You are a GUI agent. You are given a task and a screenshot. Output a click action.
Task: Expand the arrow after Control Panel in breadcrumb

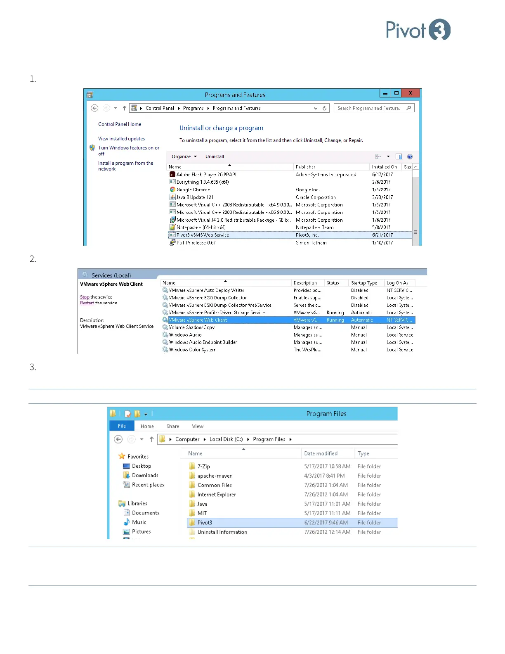179,108
